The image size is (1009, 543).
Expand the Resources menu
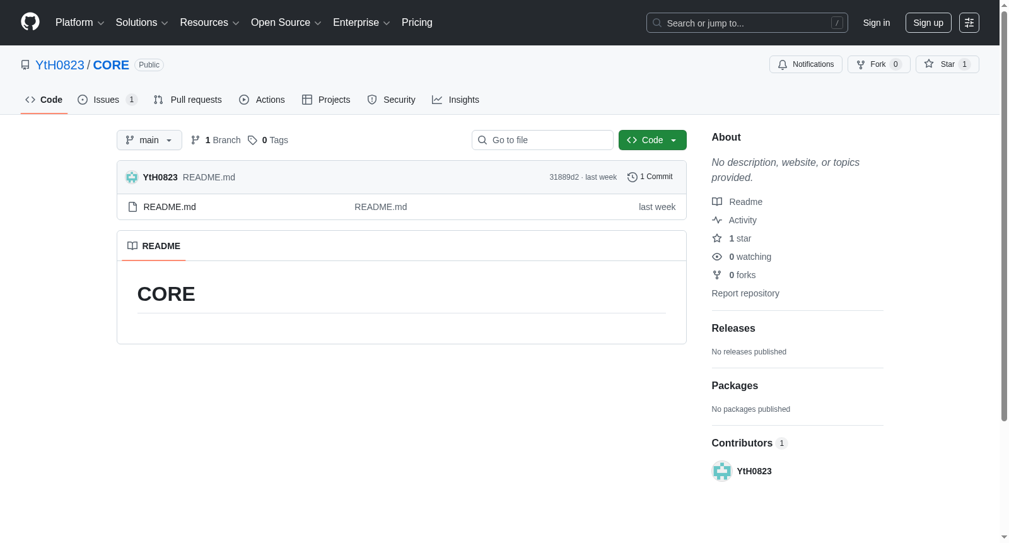pos(209,23)
